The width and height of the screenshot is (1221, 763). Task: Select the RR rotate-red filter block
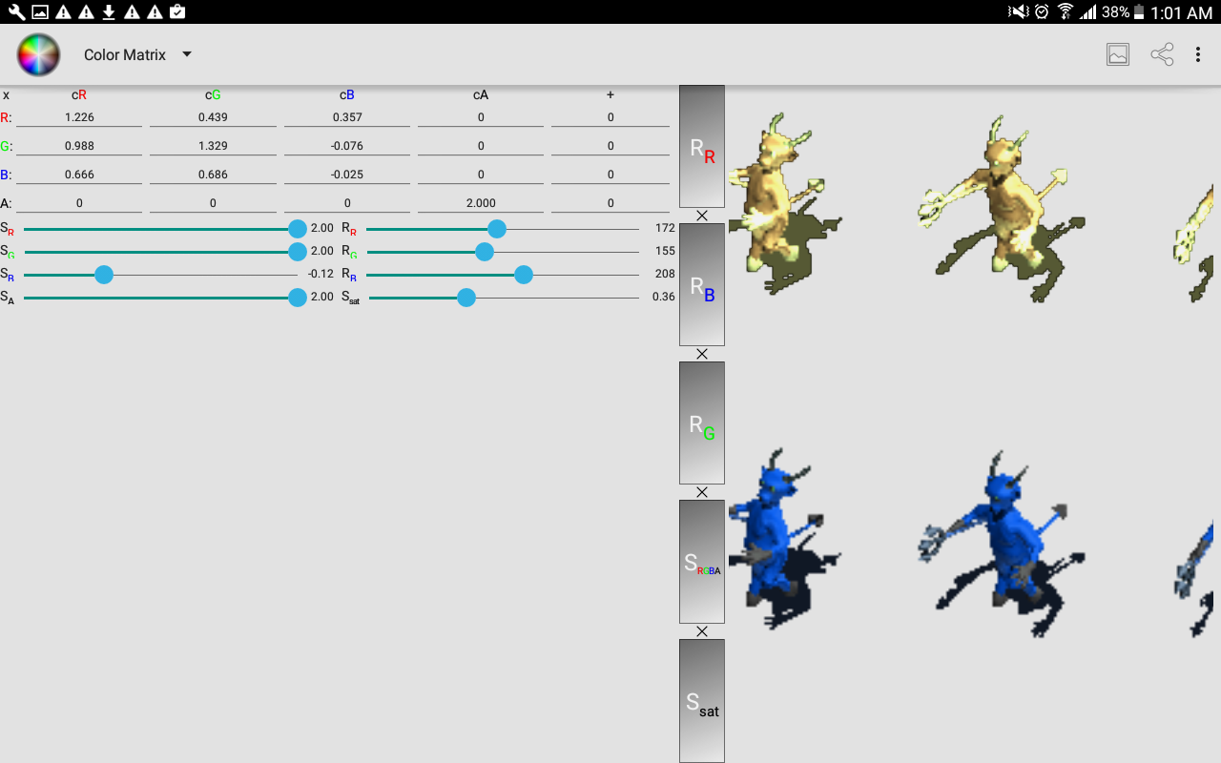coord(702,147)
